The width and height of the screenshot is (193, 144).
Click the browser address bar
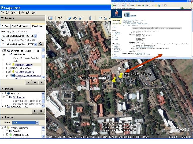[147, 8]
